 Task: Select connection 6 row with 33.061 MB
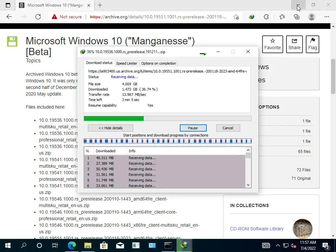(x=165, y=186)
